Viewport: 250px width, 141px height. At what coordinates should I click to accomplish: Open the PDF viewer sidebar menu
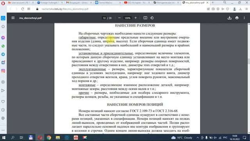point(13,18)
